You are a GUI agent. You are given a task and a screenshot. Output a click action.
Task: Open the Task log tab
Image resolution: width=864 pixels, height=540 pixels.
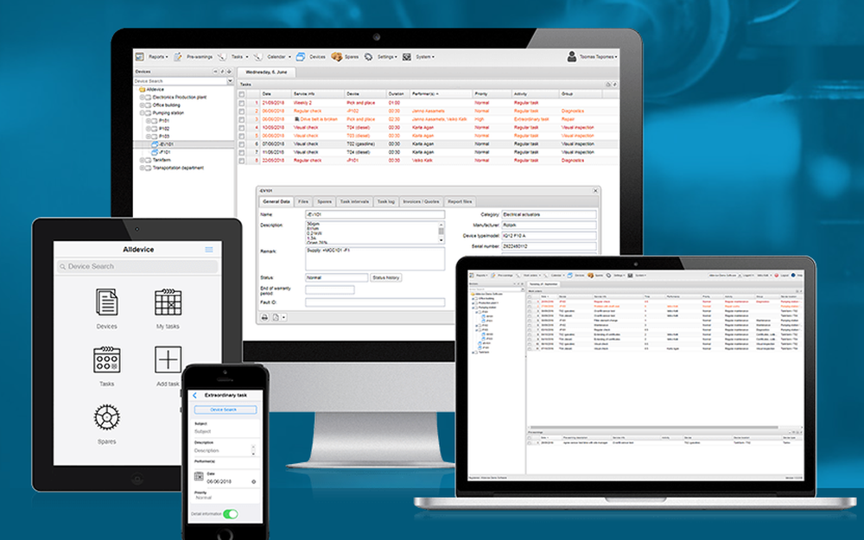[x=385, y=201]
